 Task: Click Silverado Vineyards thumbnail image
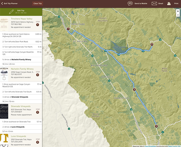4,111
